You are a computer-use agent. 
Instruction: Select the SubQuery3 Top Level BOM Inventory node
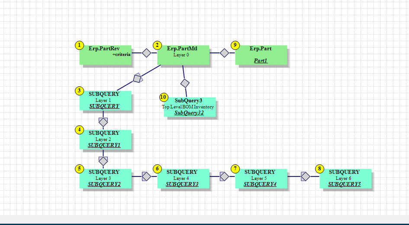(190, 107)
